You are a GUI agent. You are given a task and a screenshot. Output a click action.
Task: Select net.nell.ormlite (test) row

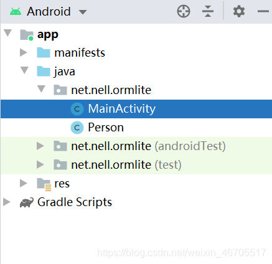coord(136,165)
